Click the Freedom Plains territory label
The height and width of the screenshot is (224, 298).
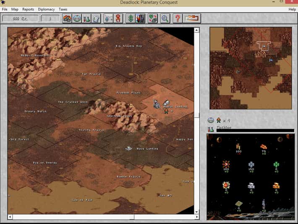click(x=128, y=93)
